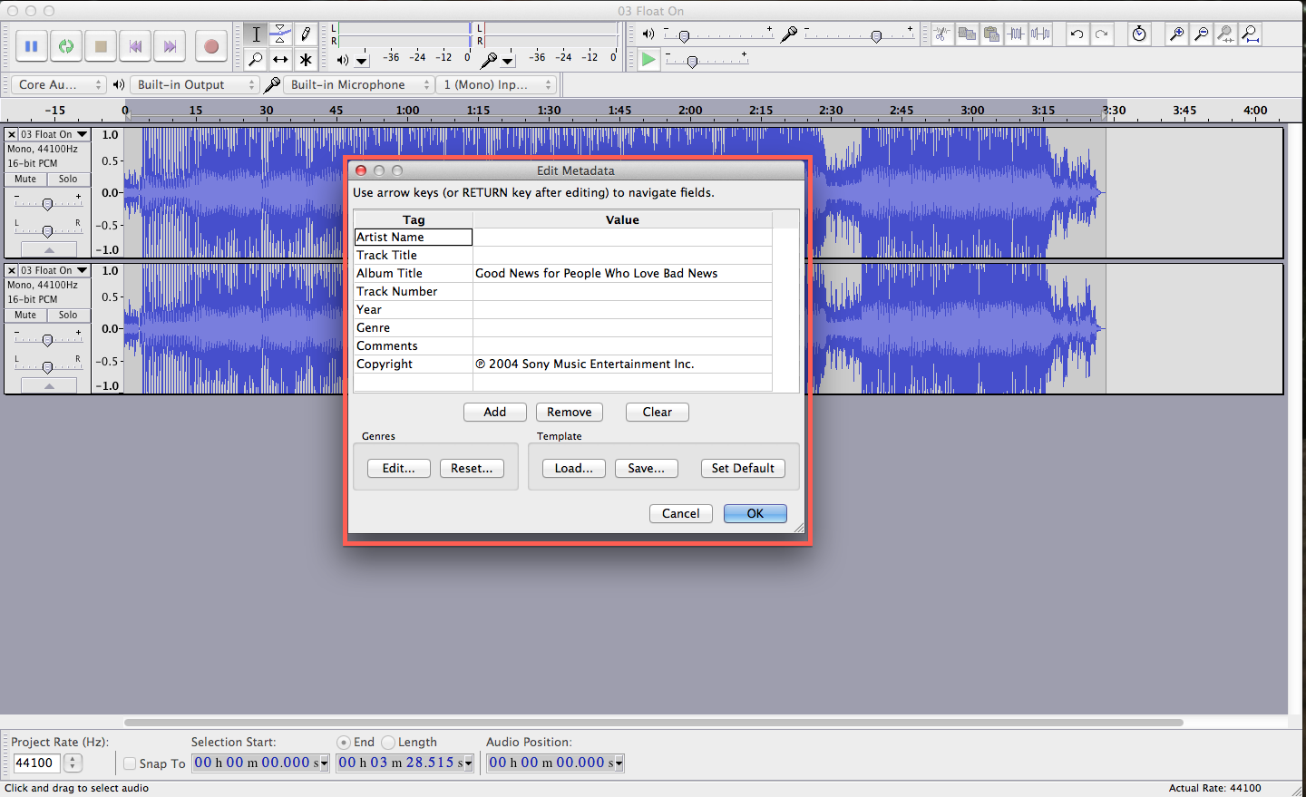Click the Silence audio icon
The width and height of the screenshot is (1306, 797).
(x=1040, y=34)
